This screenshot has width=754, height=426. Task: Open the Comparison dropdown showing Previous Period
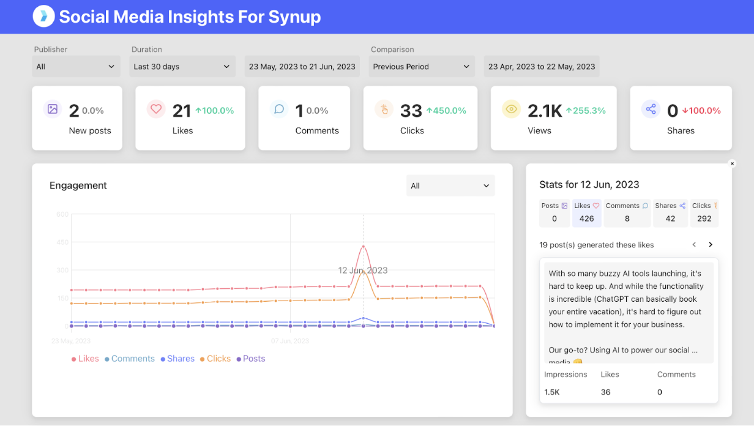click(422, 67)
